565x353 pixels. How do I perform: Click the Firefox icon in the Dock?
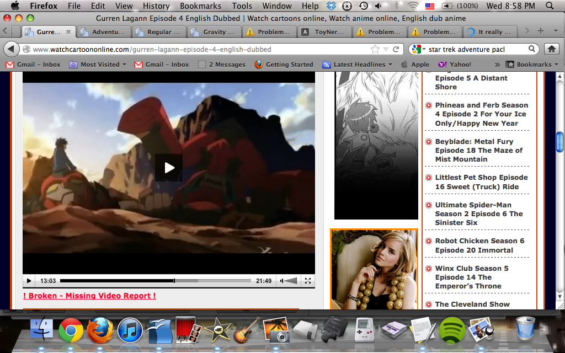(100, 330)
